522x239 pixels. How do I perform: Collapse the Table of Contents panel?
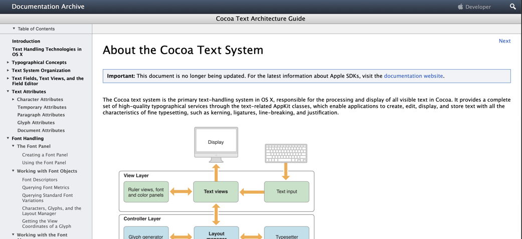point(14,29)
